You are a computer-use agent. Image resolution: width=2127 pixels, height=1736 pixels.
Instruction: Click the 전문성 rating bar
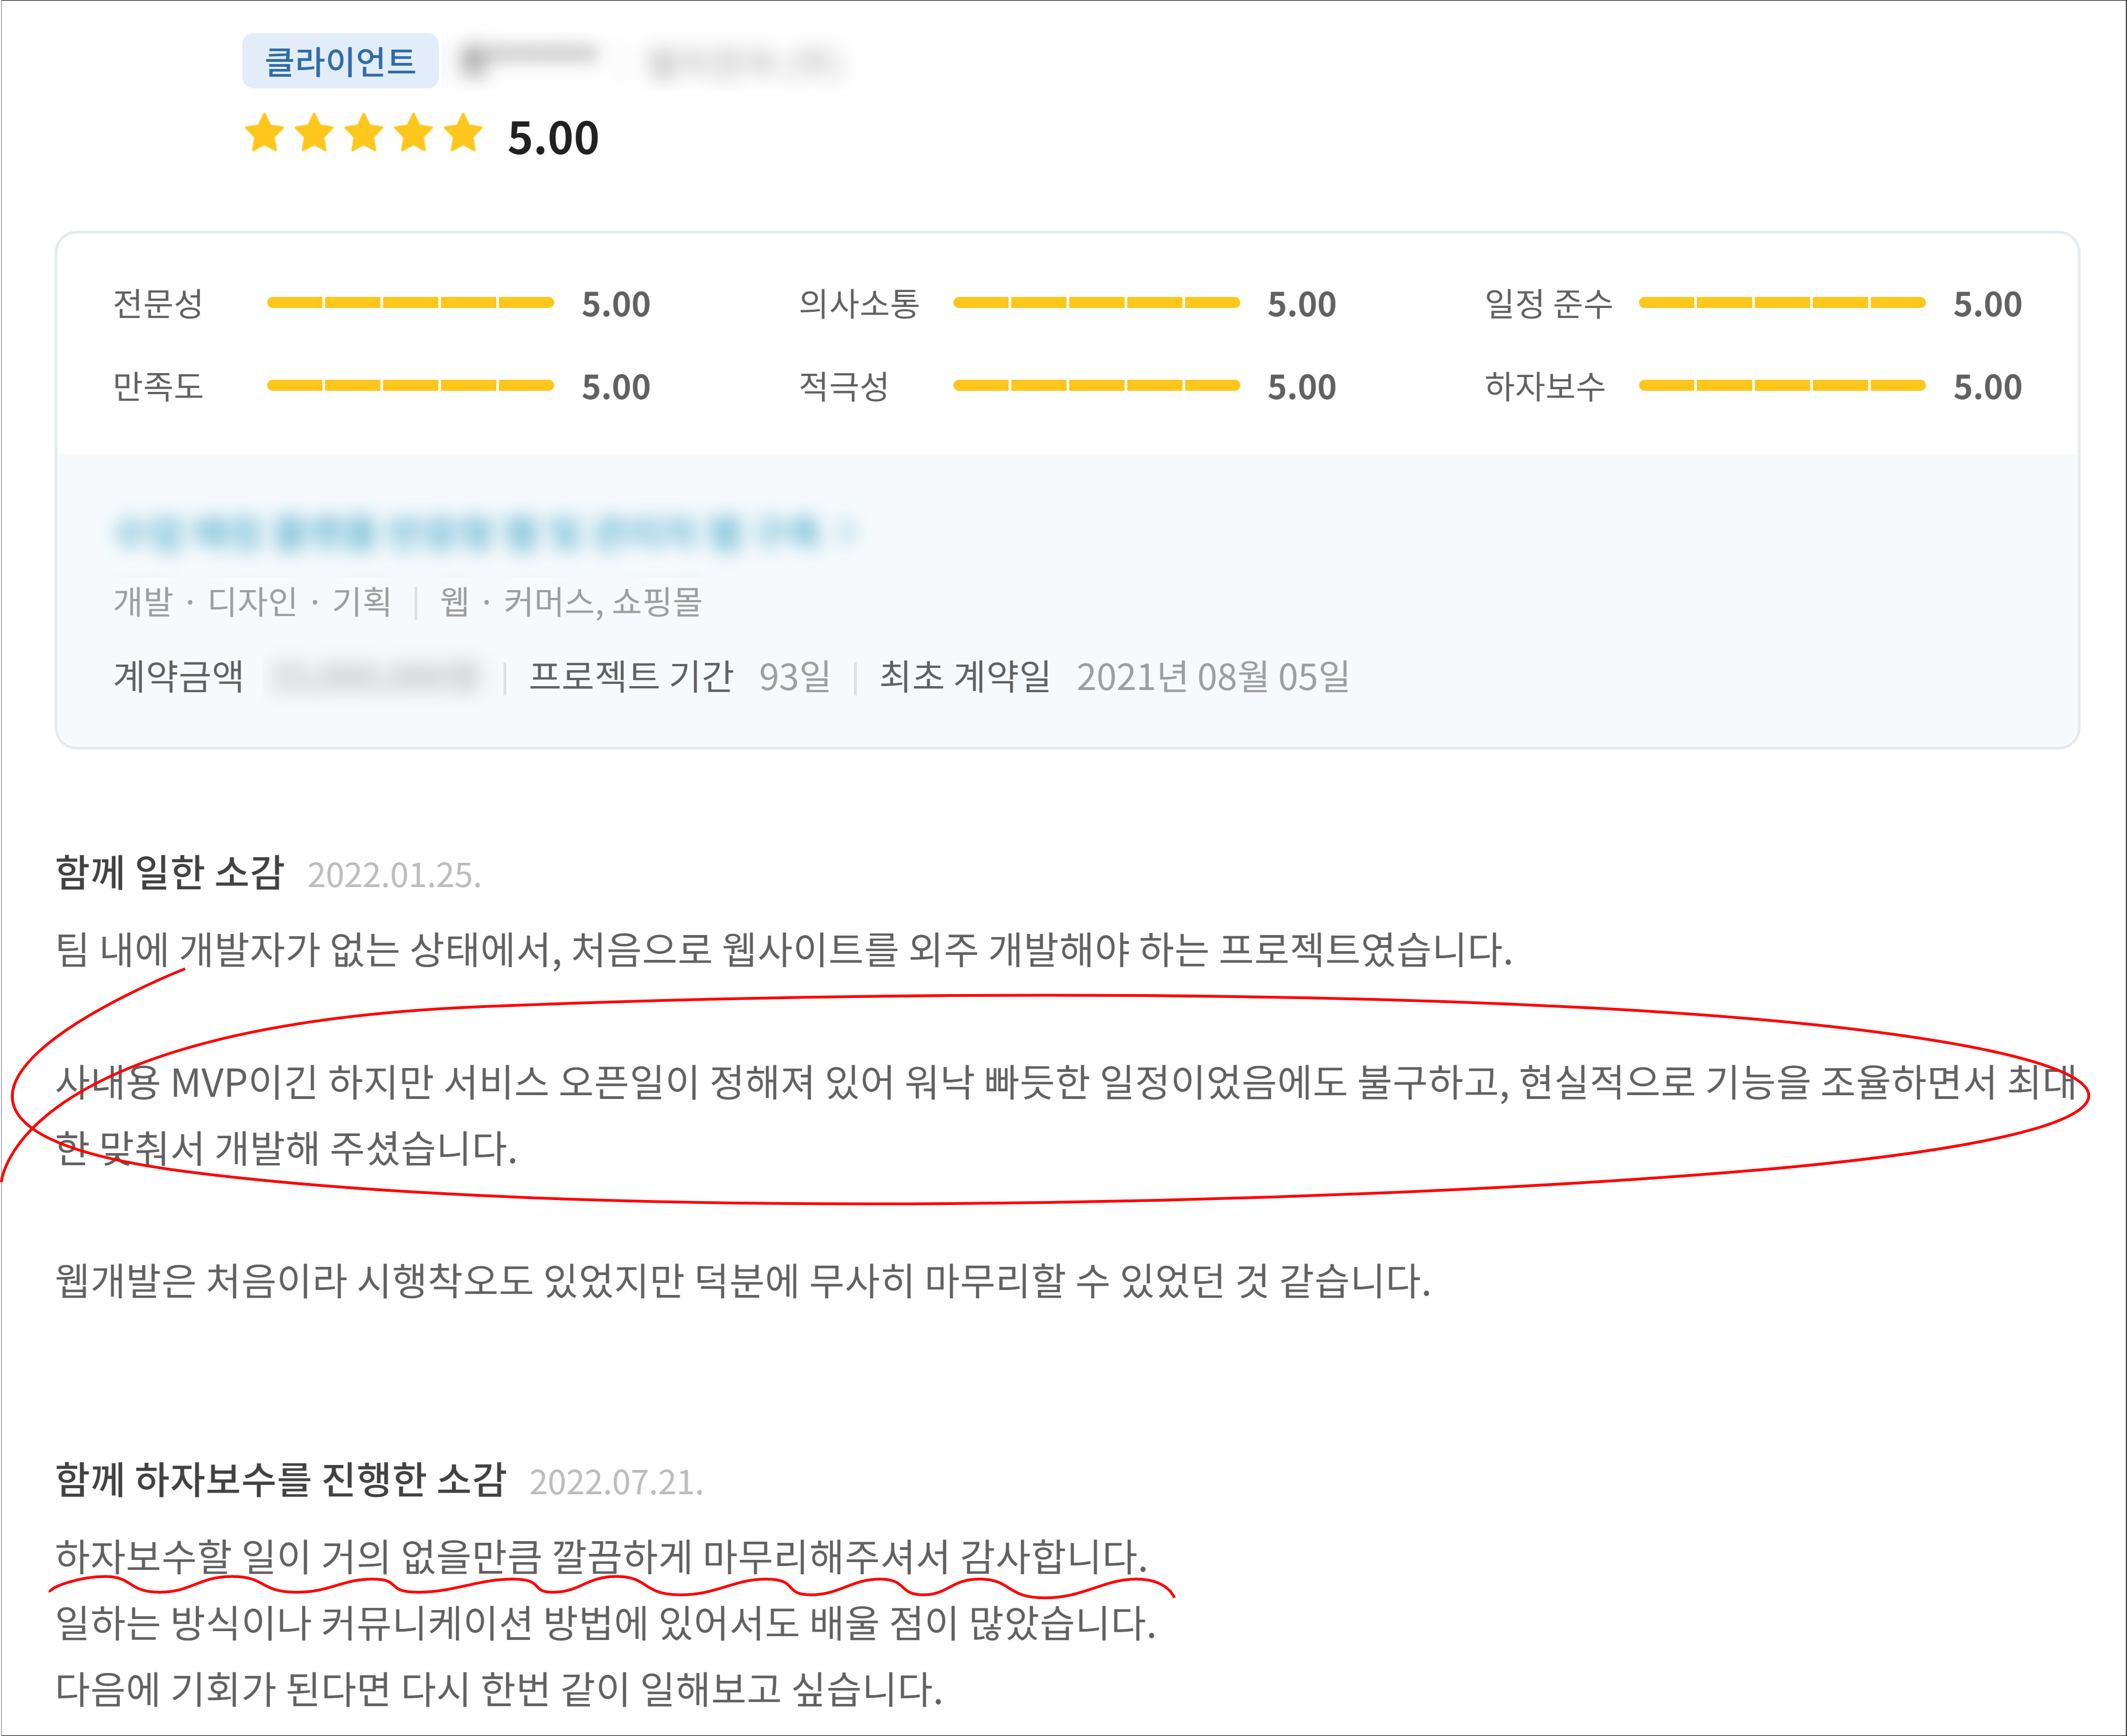410,303
